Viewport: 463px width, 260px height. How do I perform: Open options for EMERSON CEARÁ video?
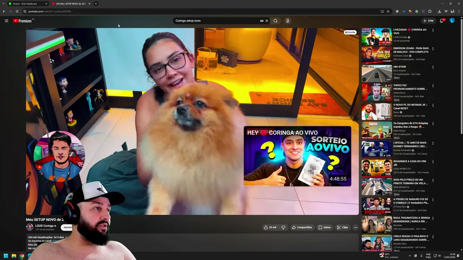coord(433,49)
